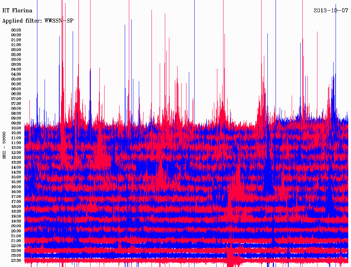The image size is (351, 267).
Task: Pick the 13:30 time marker
Action: [16, 163]
